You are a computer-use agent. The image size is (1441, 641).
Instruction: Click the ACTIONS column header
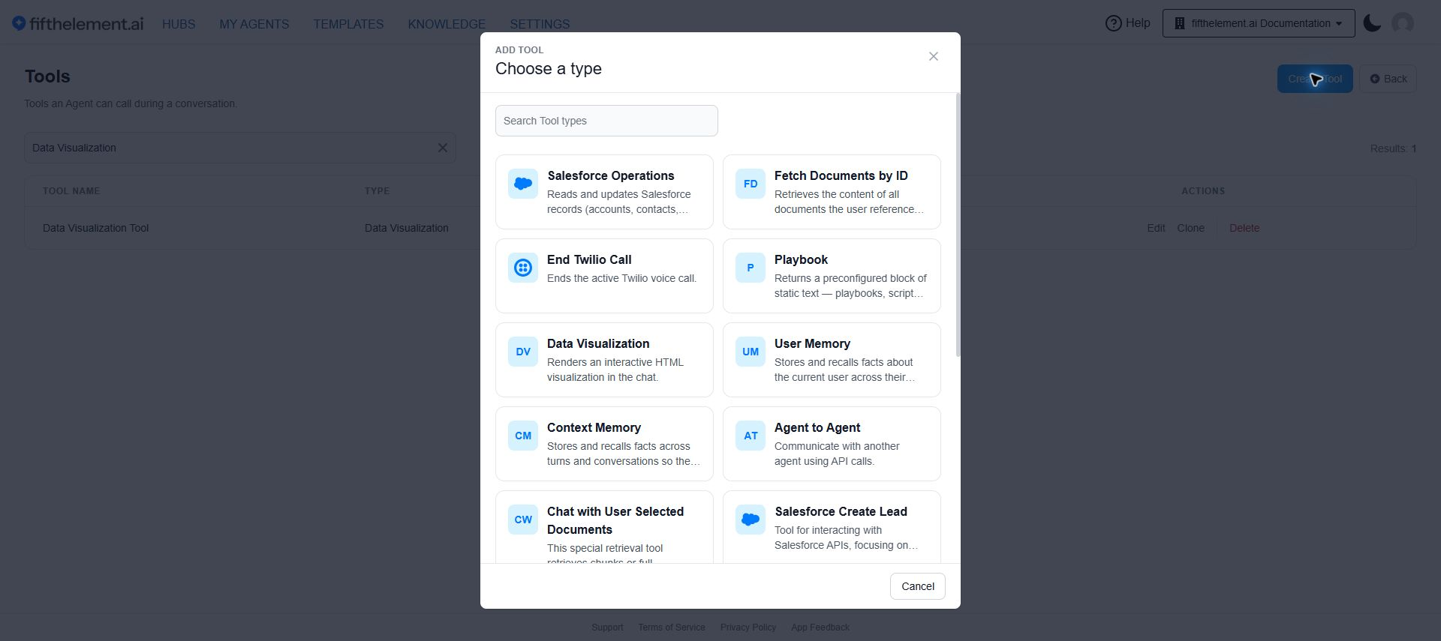(x=1203, y=191)
